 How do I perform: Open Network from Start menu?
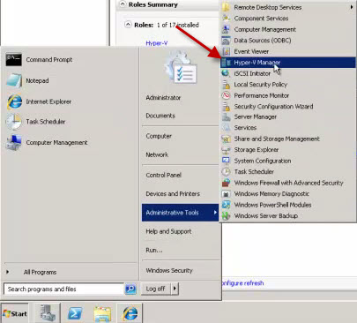click(x=157, y=154)
